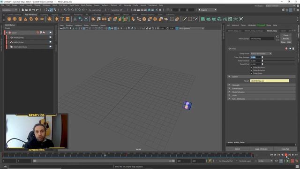
Task: Collapse the Leader section
Action: [x=229, y=77]
